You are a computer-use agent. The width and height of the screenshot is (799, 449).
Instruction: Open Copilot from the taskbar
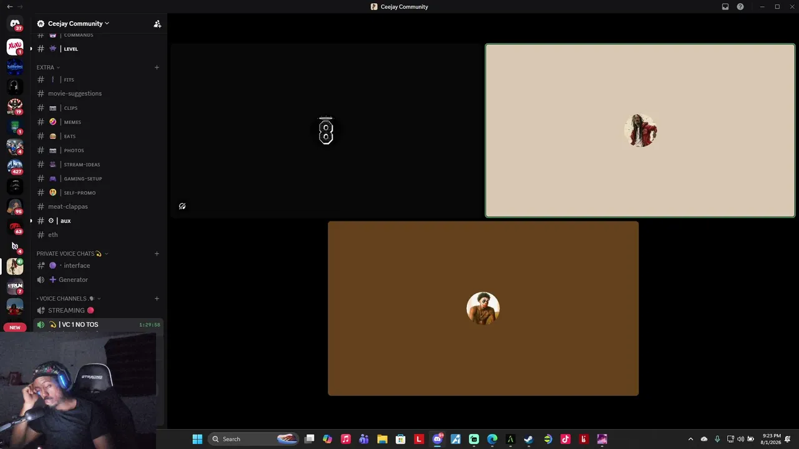[328, 439]
